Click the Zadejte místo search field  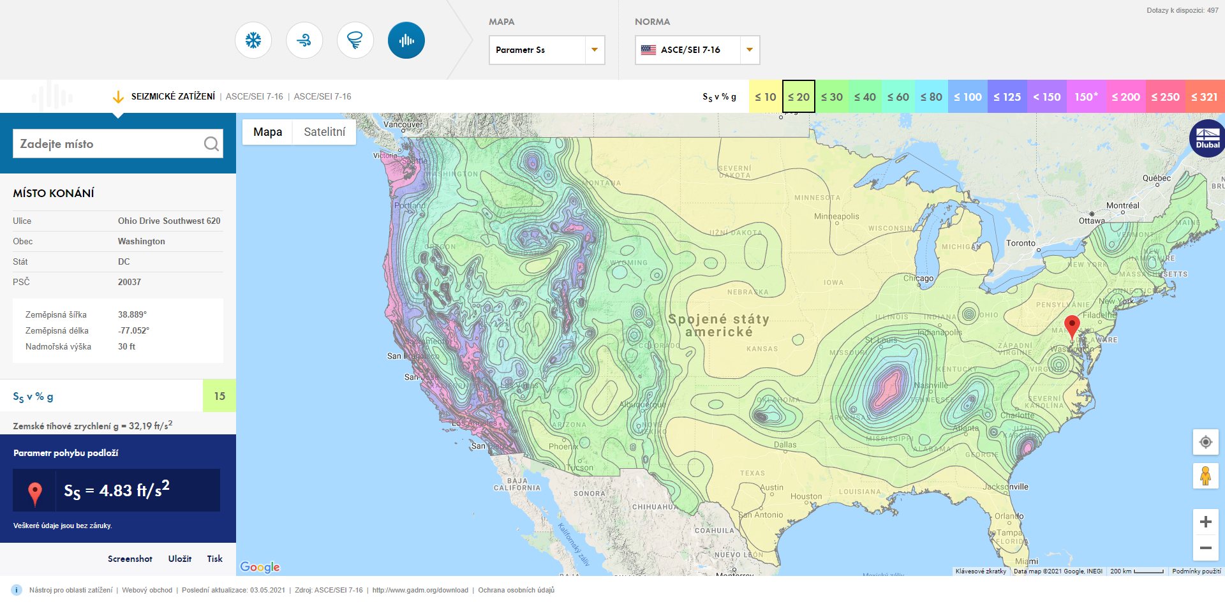[118, 144]
